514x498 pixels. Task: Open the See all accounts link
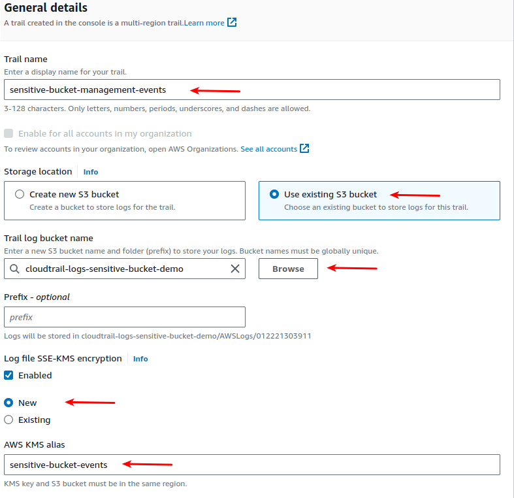click(x=269, y=149)
